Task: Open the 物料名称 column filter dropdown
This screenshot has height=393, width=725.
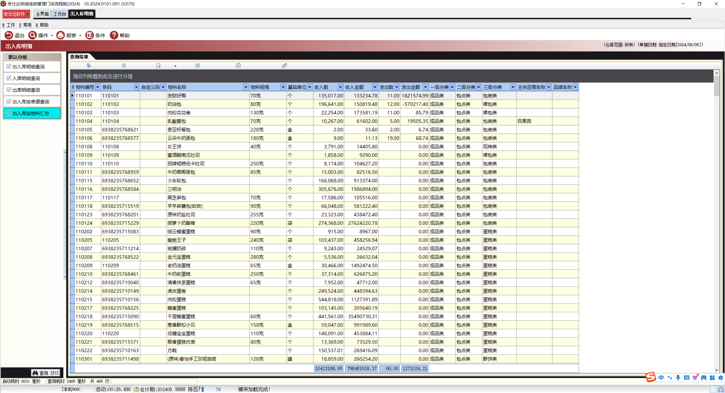Action: (x=246, y=87)
